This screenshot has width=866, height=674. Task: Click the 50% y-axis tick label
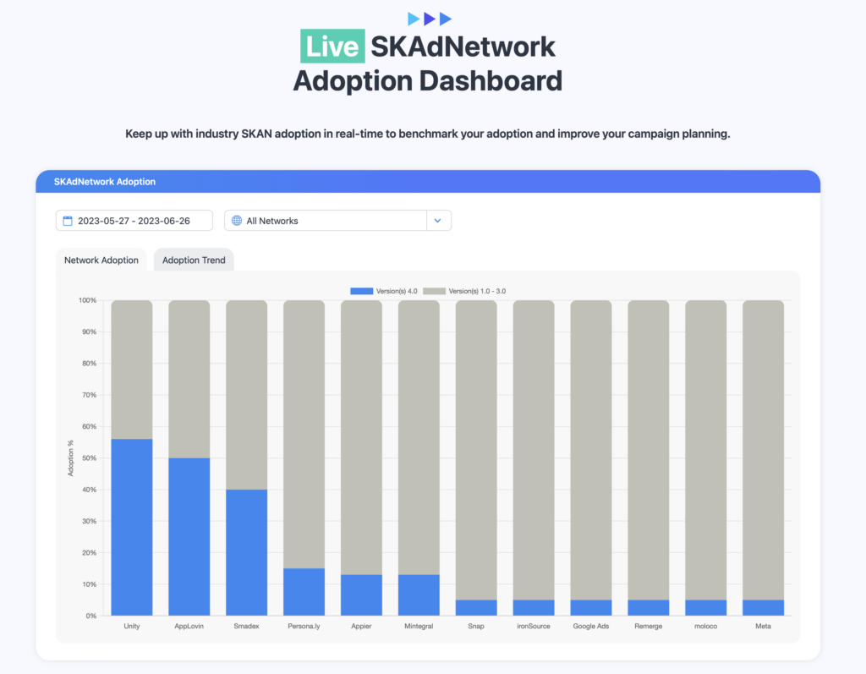[x=90, y=458]
